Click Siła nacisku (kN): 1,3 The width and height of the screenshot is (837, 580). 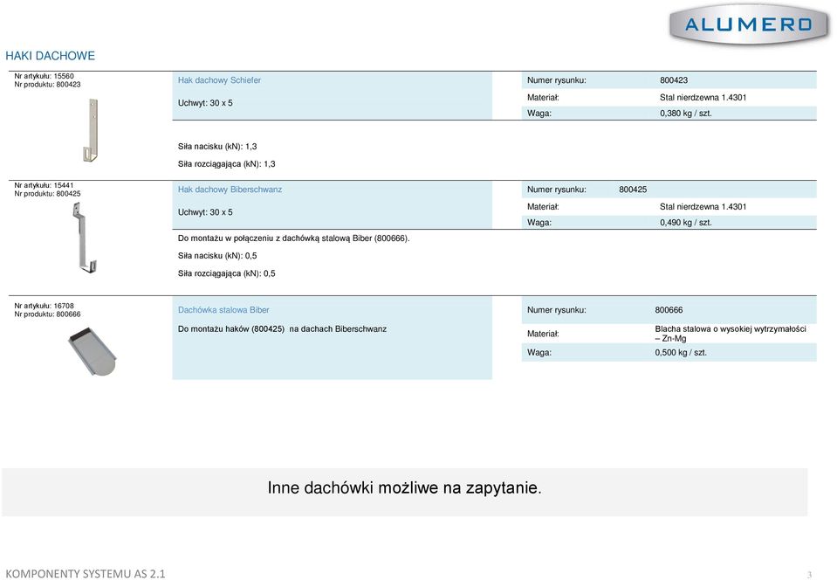pos(217,147)
